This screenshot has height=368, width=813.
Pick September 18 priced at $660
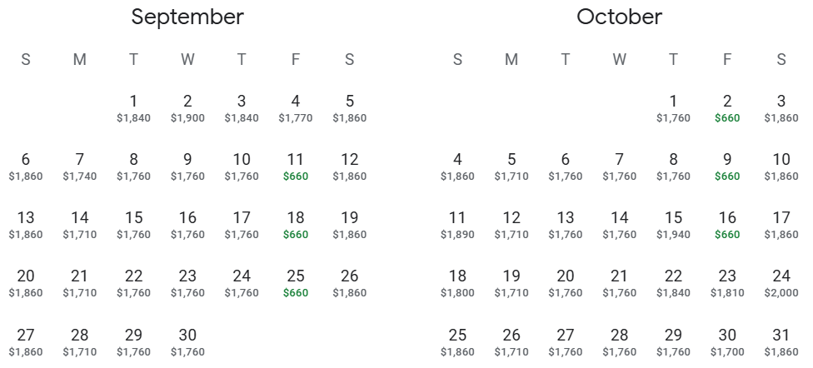[296, 224]
